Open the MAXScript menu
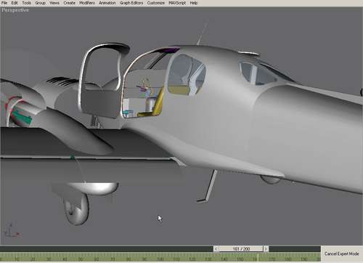This screenshot has height=263, width=363. (x=177, y=3)
